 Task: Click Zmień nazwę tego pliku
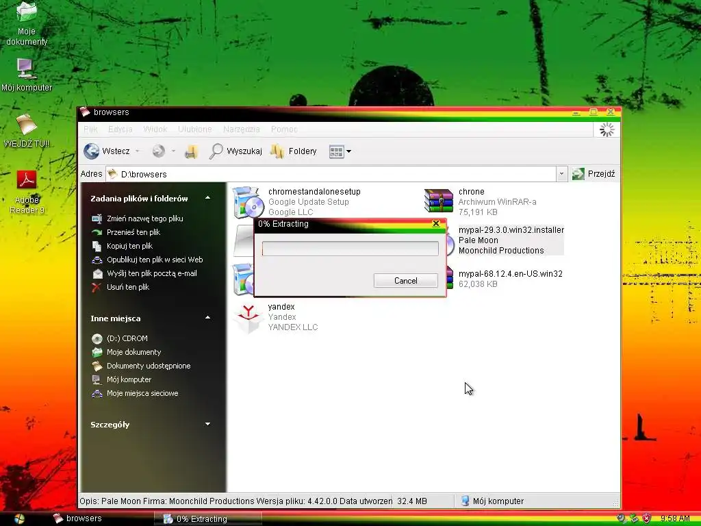(145, 218)
